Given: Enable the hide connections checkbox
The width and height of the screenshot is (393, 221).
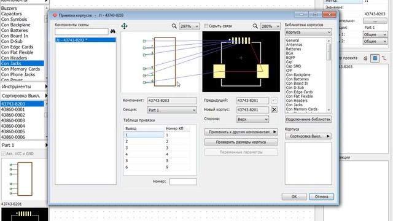Looking at the screenshot, I should tap(206, 26).
